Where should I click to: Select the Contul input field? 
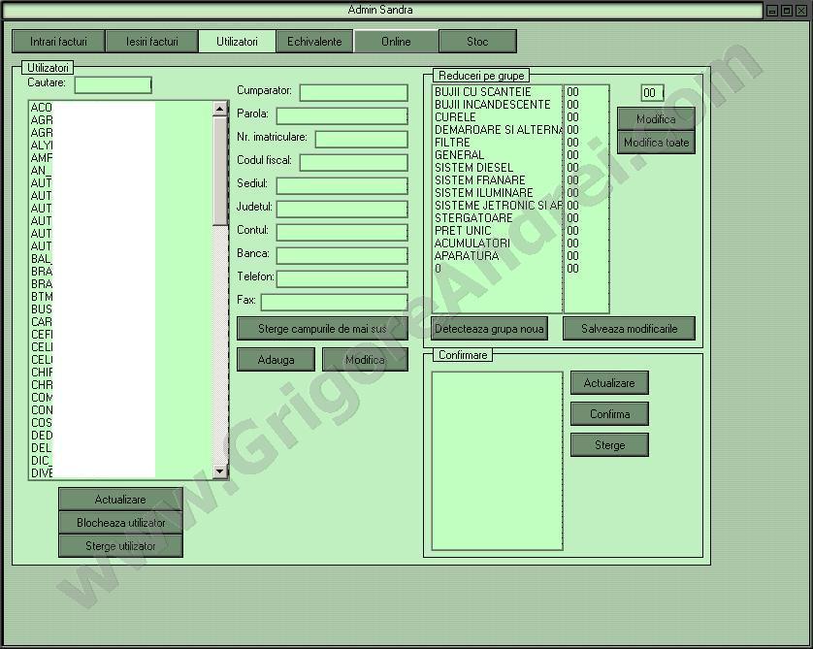(342, 233)
